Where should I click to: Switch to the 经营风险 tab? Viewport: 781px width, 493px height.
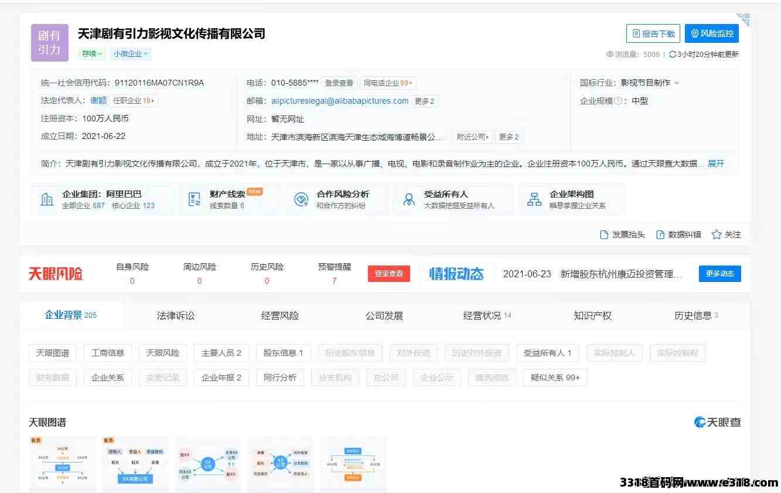(x=280, y=315)
